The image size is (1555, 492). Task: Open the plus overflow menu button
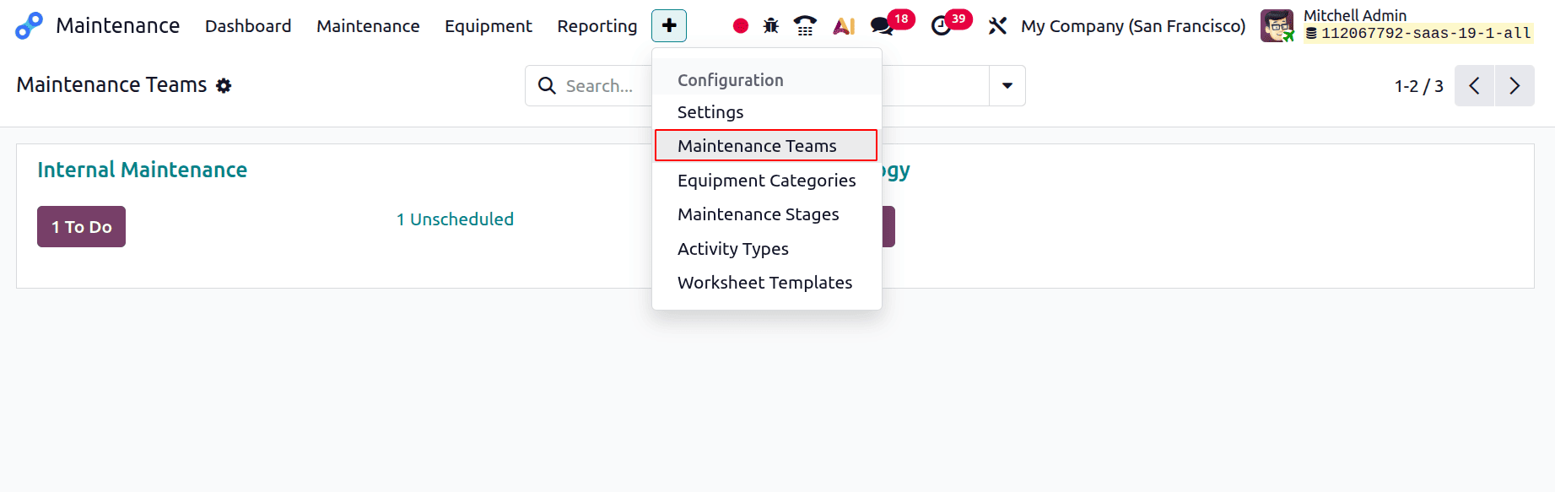coord(669,26)
